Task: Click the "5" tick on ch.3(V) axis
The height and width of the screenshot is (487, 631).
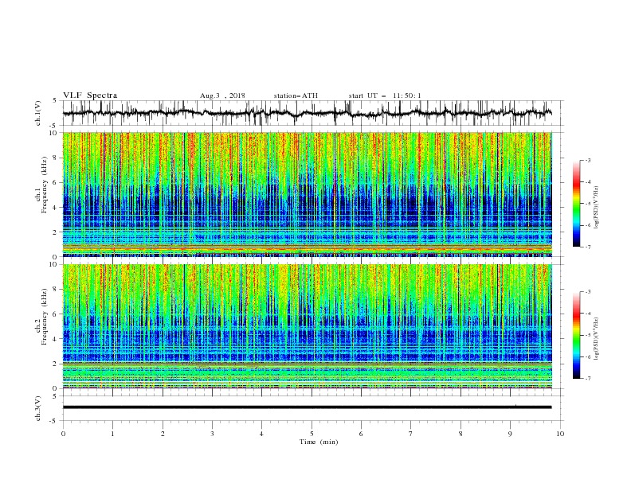Action: point(56,396)
